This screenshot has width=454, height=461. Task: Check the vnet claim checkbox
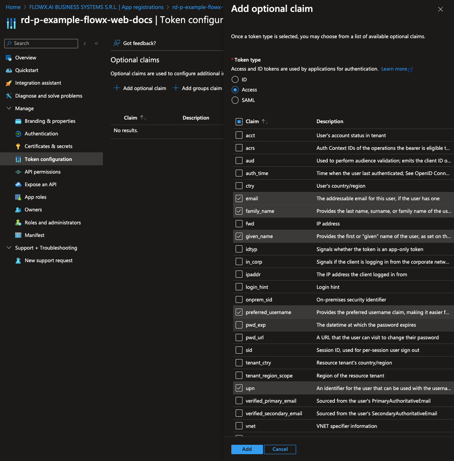pyautogui.click(x=239, y=426)
